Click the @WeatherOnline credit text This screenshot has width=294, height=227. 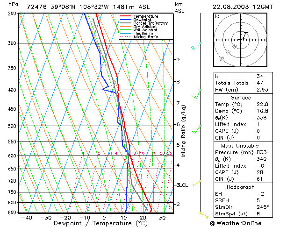click(236, 223)
